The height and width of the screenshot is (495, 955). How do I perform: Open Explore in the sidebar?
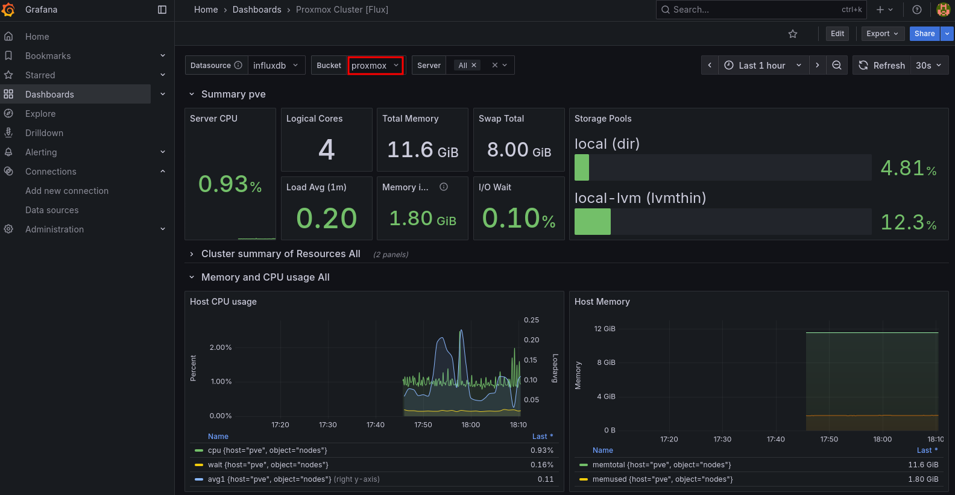coord(40,114)
